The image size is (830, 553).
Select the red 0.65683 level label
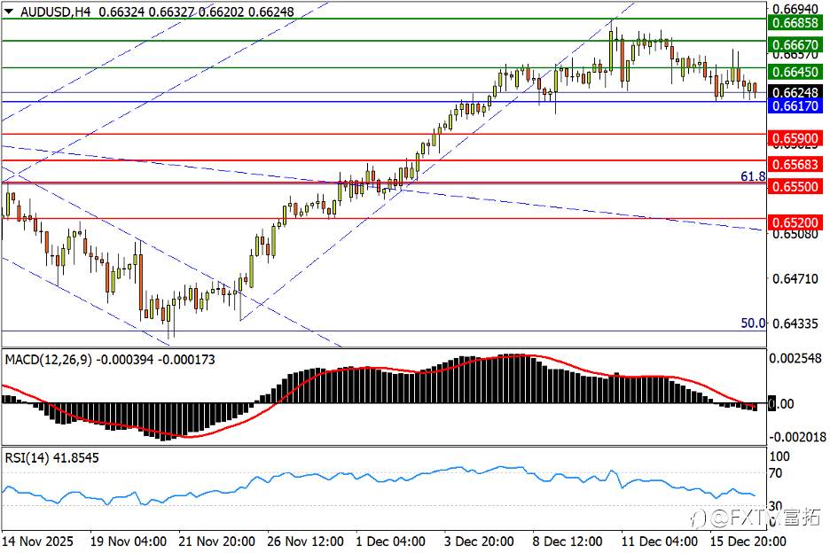[795, 165]
